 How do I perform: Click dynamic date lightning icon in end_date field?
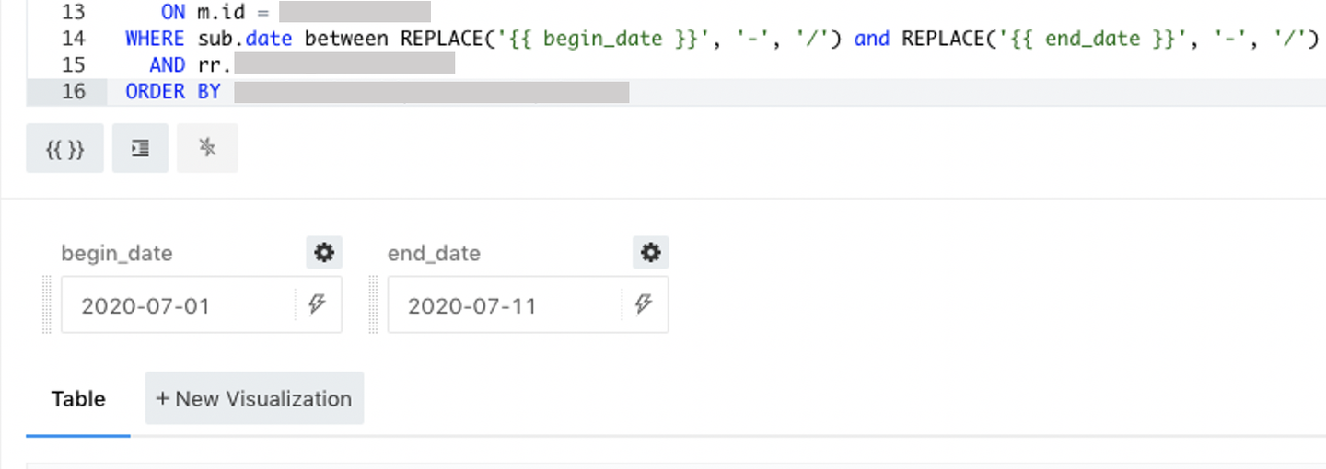click(x=644, y=304)
